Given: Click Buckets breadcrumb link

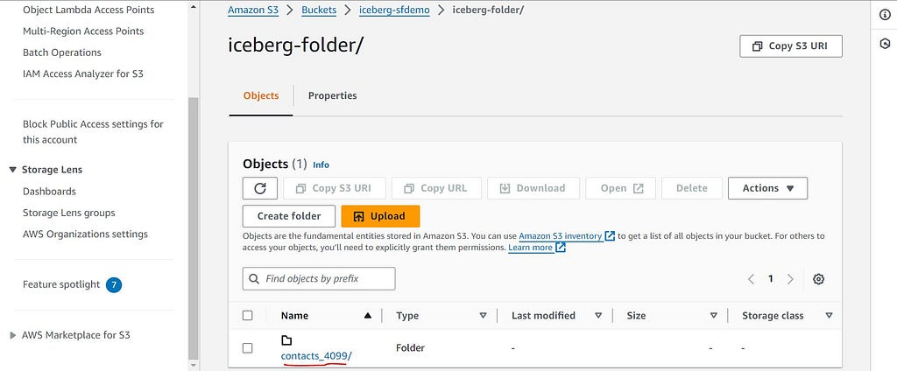Looking at the screenshot, I should pyautogui.click(x=319, y=10).
